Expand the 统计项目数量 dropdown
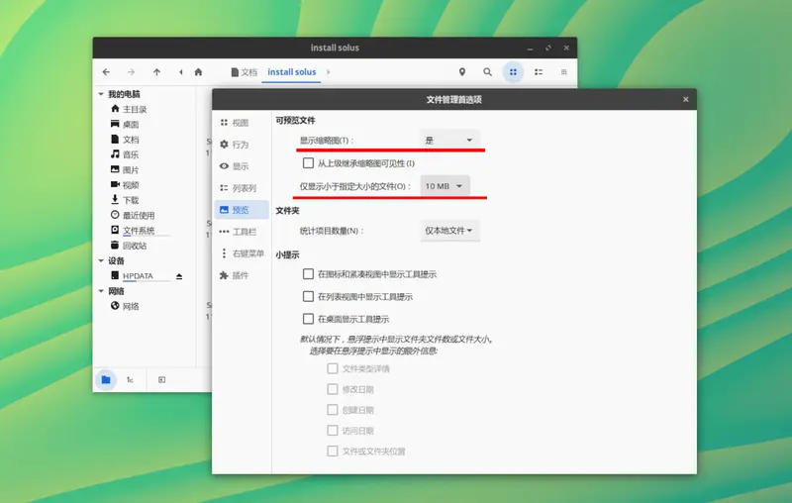Screen dimensions: 792x503 point(450,231)
